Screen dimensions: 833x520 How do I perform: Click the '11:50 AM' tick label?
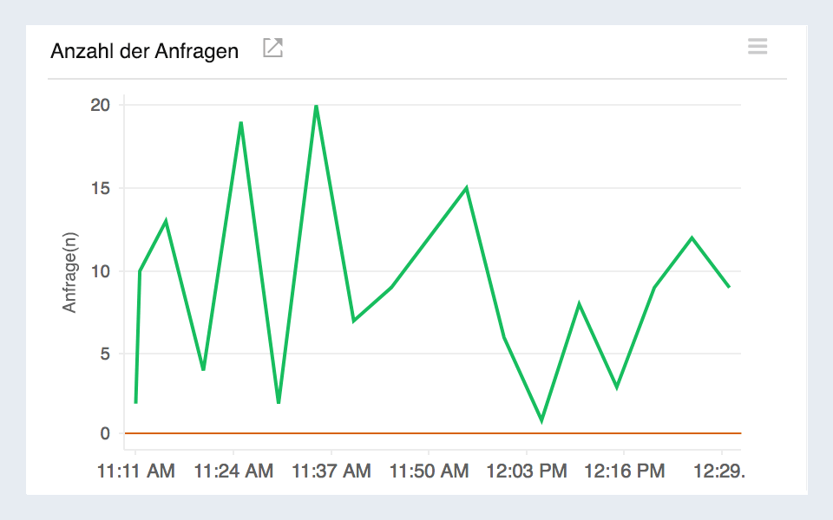point(432,471)
